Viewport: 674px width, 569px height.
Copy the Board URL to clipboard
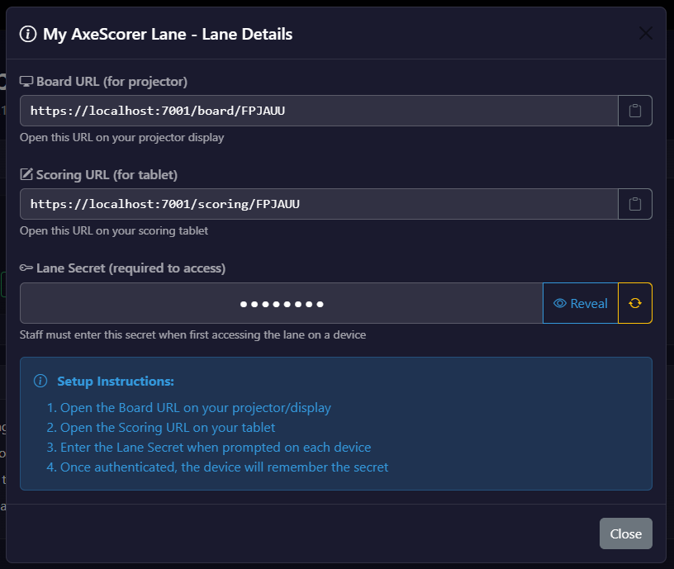click(635, 110)
